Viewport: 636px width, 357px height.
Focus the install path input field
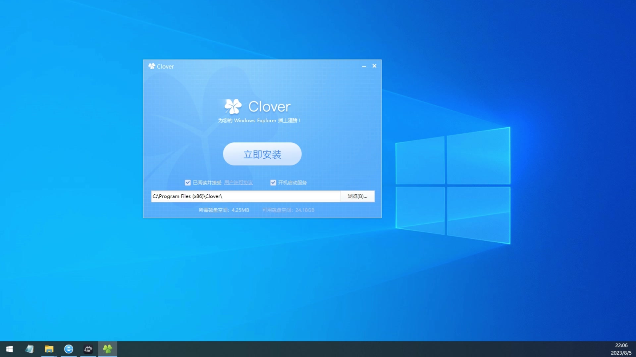click(x=246, y=196)
